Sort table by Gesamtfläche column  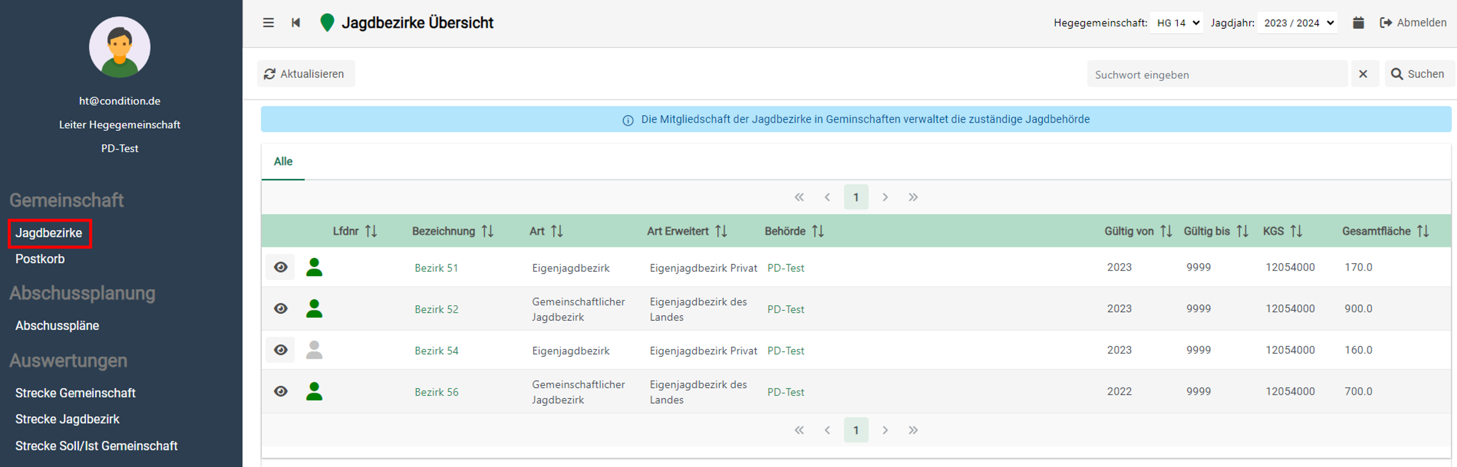(1423, 231)
